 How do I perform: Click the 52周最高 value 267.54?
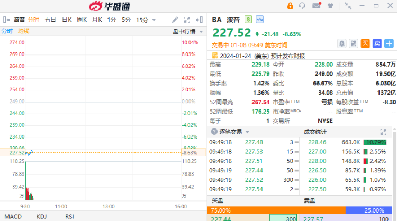(260, 102)
